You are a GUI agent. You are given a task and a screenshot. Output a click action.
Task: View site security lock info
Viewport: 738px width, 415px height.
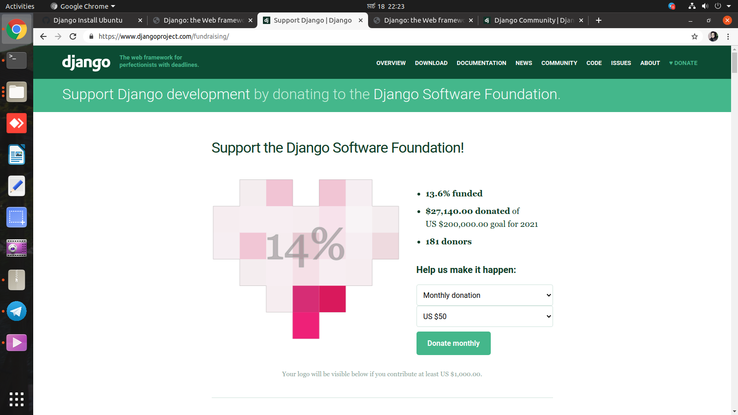pos(91,36)
